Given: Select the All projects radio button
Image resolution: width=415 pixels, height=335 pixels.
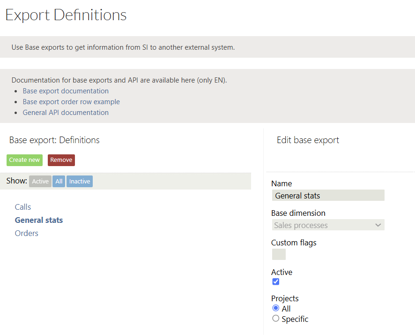Looking at the screenshot, I should point(276,308).
